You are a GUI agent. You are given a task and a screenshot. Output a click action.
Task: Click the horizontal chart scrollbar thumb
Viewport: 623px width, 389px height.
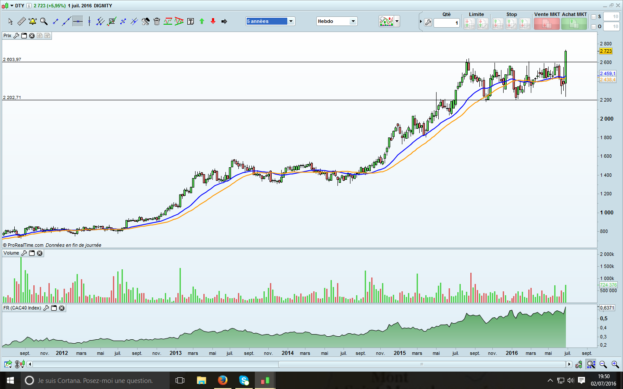[422, 364]
